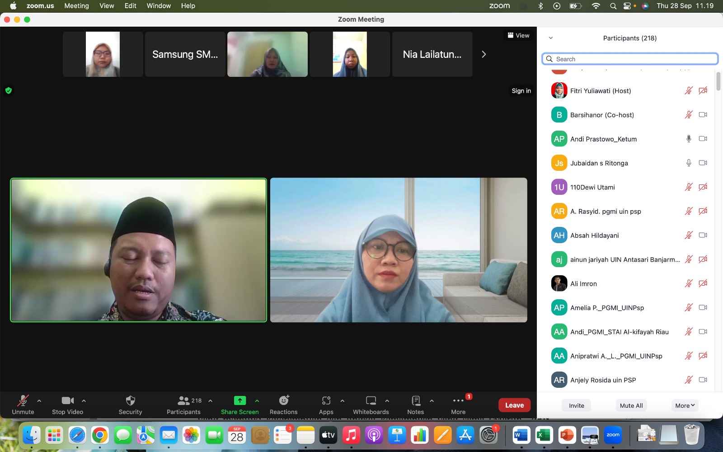Open Finder from the Dock
Screen dimensions: 723x452
[x=32, y=435]
